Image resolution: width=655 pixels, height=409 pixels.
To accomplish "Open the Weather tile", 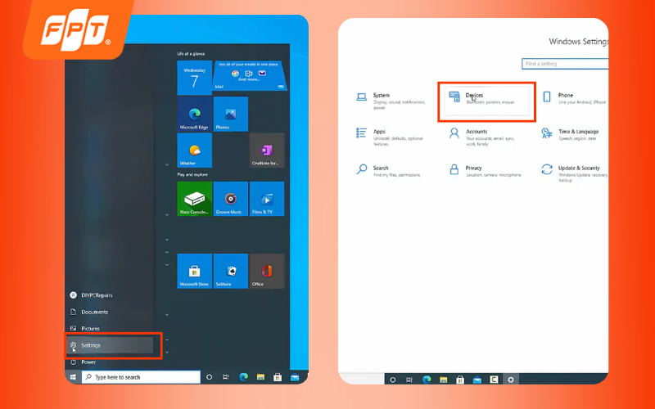I will coord(194,151).
